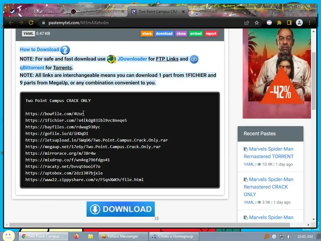The image size is (321, 241).
Task: Click the horizontal page scrollbar thumb
Action: [150, 225]
